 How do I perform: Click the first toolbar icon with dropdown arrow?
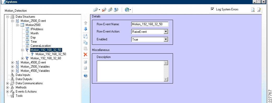point(97,10)
